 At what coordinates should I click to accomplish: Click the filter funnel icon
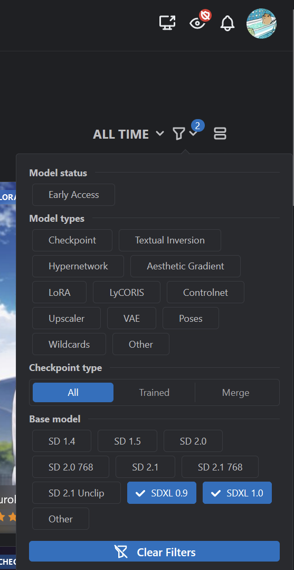click(x=178, y=134)
